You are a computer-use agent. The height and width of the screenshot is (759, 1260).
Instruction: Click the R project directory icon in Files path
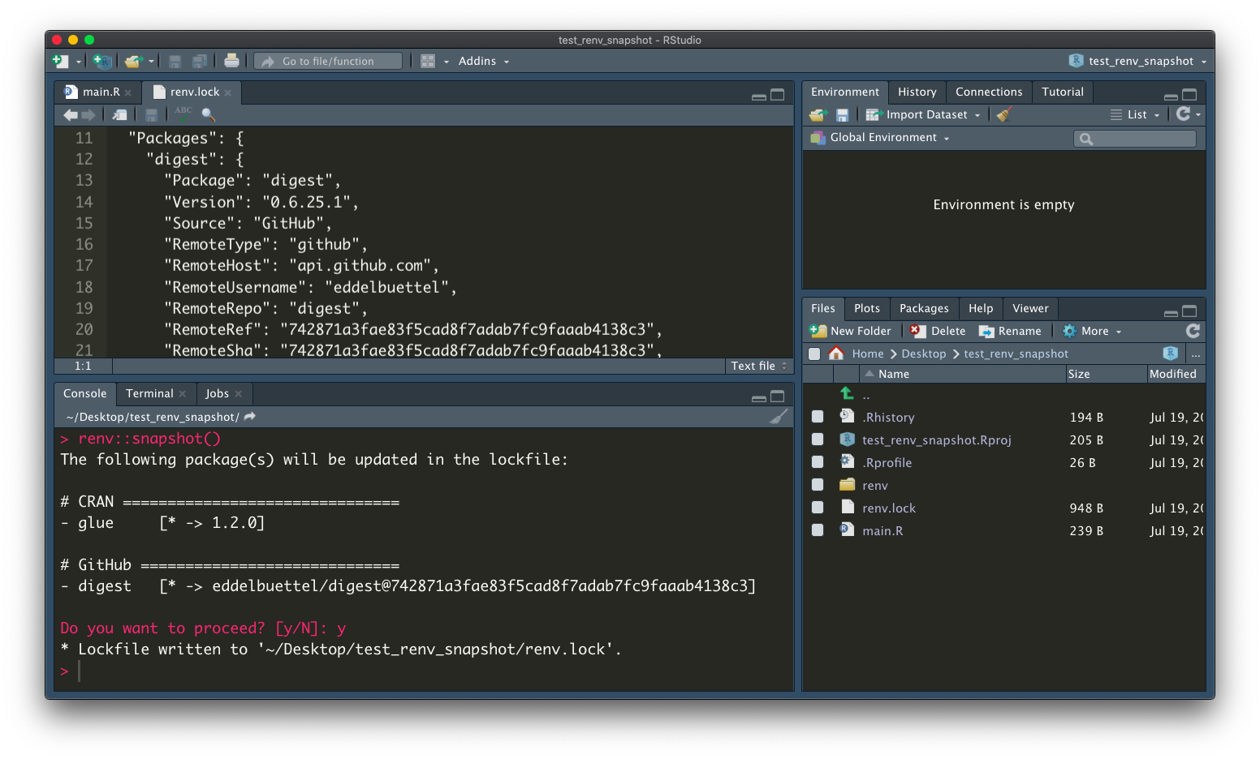(1170, 353)
